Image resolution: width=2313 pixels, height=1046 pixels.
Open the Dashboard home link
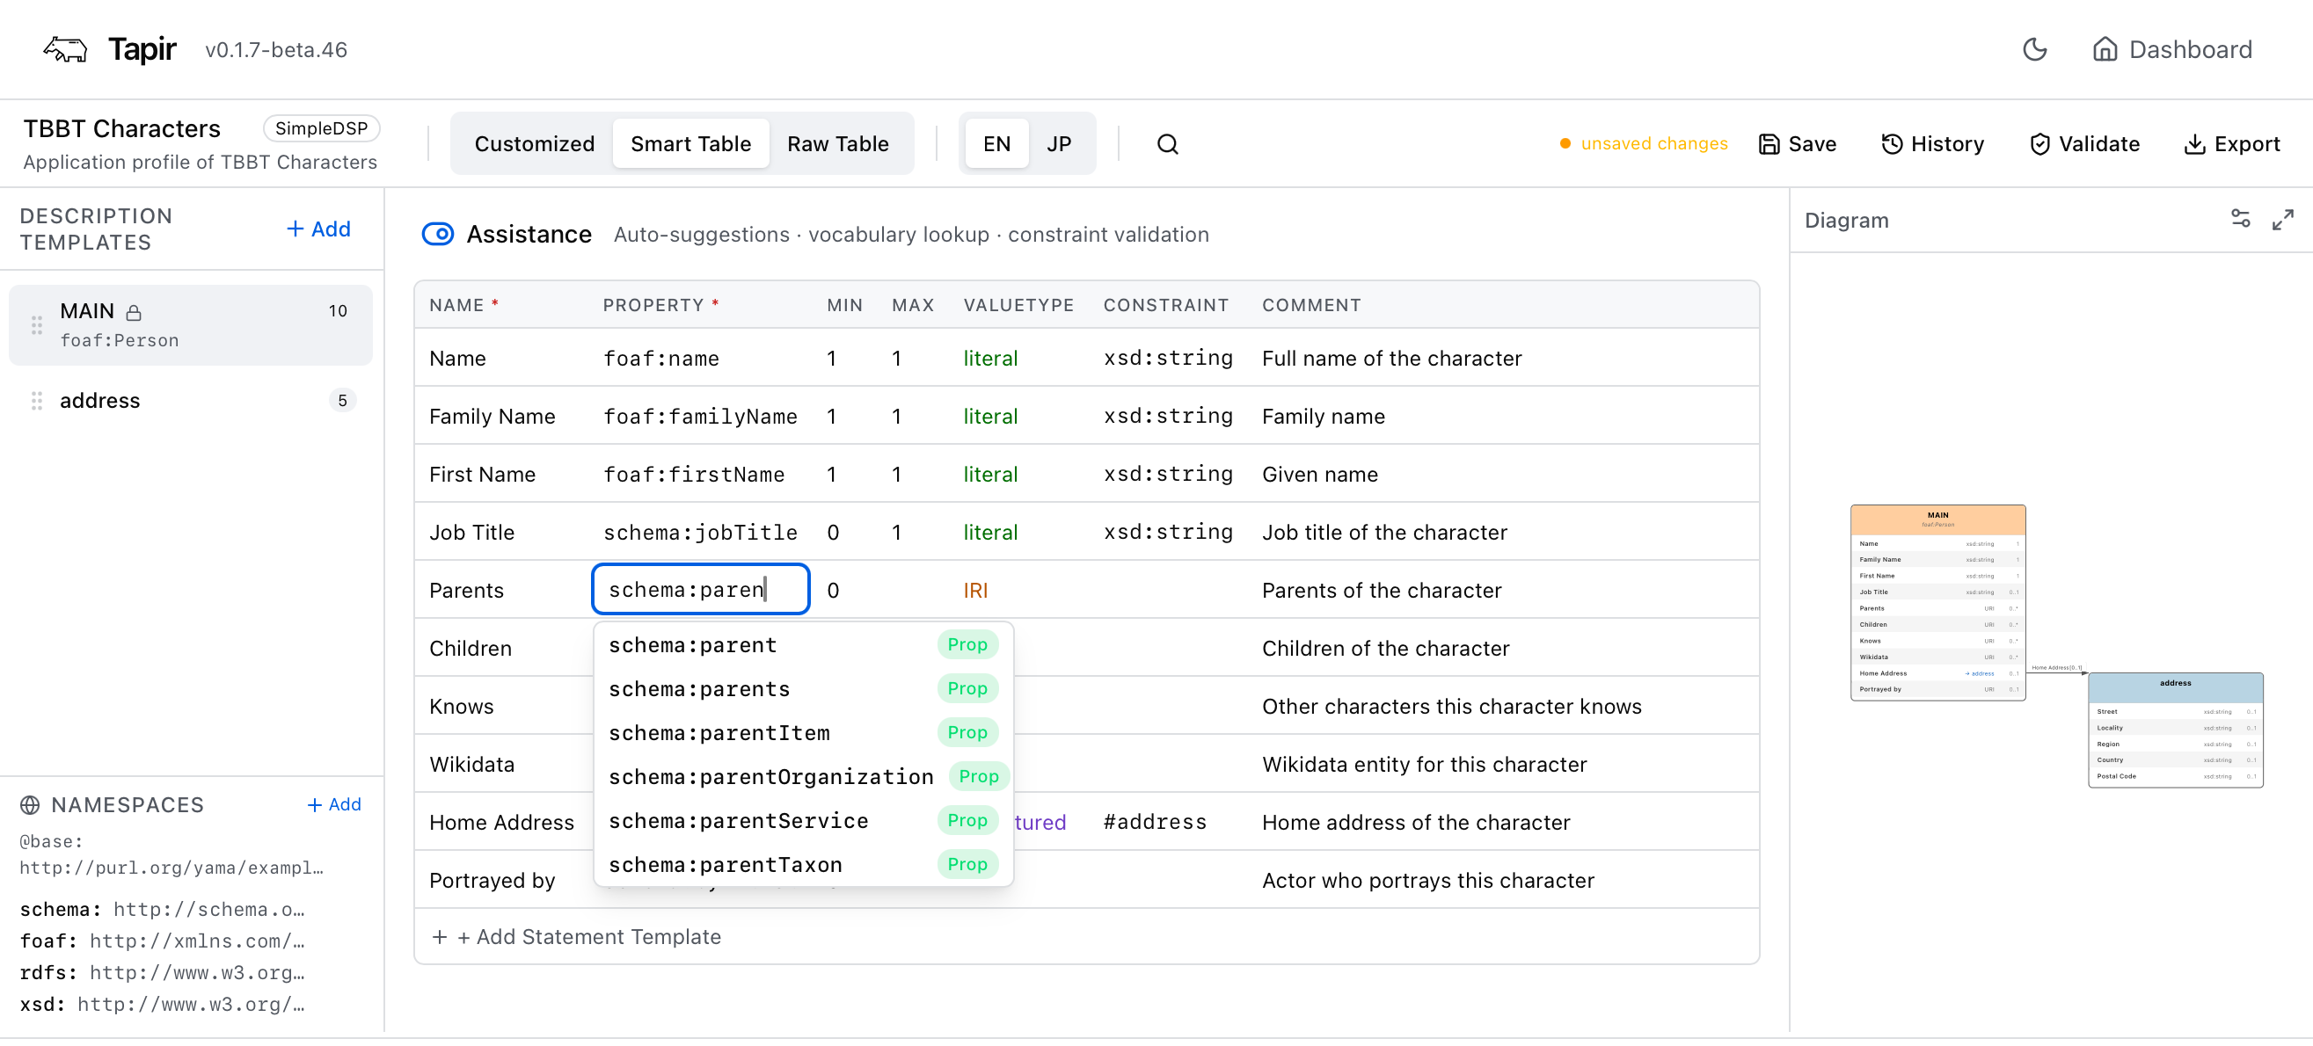click(x=2171, y=49)
